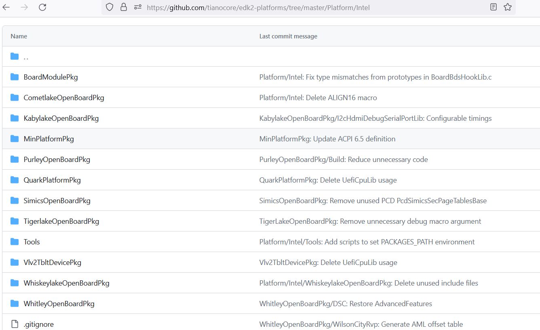Open the BoardModulePkg directory
This screenshot has height=330, width=540.
tap(51, 77)
